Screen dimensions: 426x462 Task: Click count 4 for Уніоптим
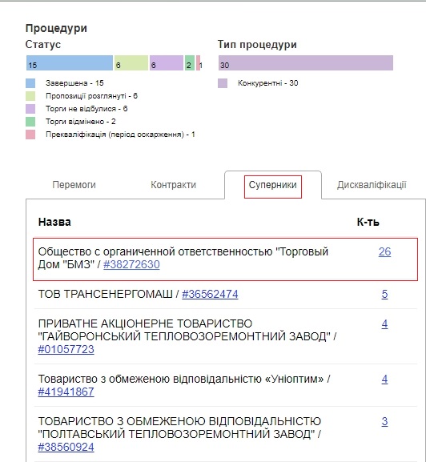click(384, 379)
